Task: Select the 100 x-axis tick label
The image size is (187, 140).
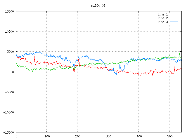Action: 47,136
